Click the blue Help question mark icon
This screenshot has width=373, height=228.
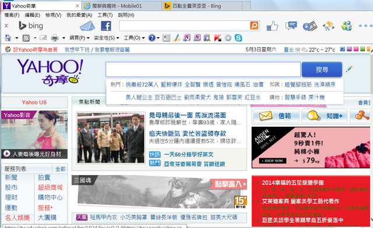(x=152, y=38)
